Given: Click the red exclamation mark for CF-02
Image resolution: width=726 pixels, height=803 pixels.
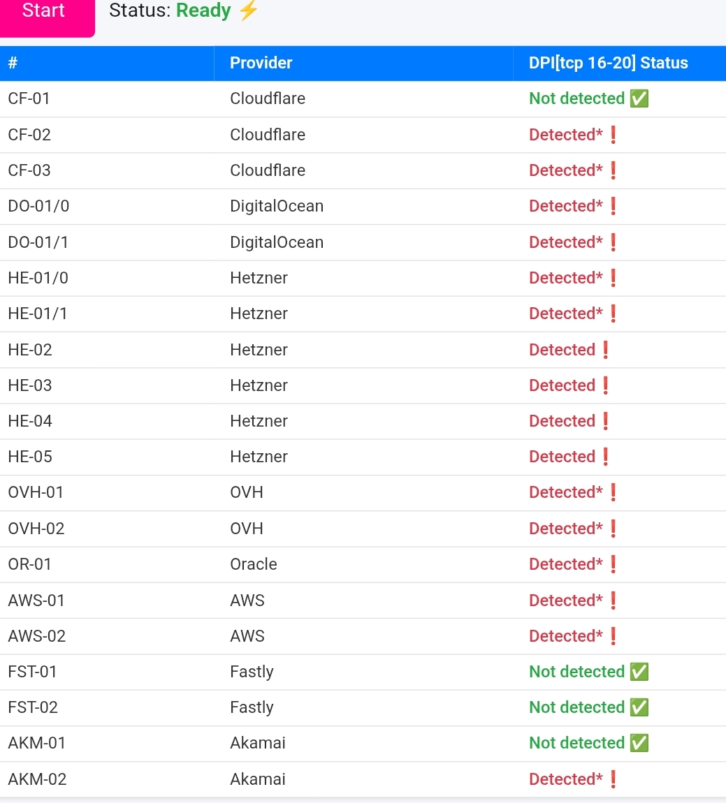Looking at the screenshot, I should [x=614, y=135].
